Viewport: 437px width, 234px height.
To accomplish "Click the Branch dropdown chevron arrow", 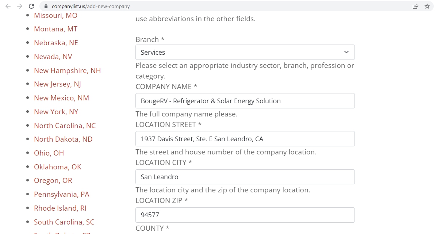I will (346, 52).
